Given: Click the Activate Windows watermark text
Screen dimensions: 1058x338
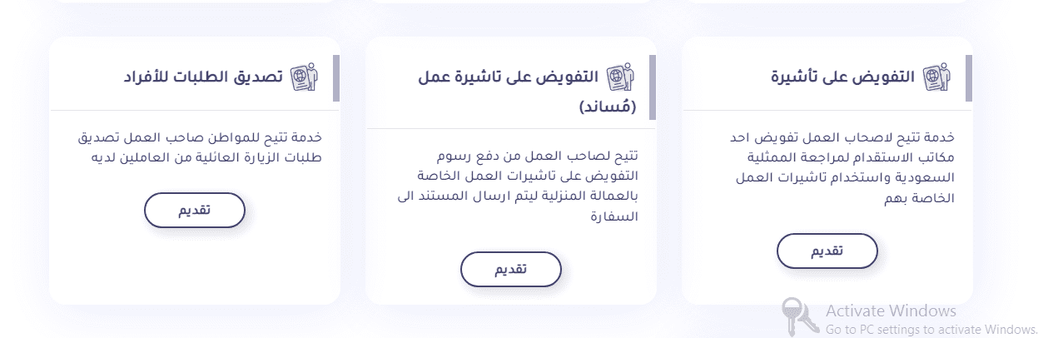Looking at the screenshot, I should click(891, 311).
